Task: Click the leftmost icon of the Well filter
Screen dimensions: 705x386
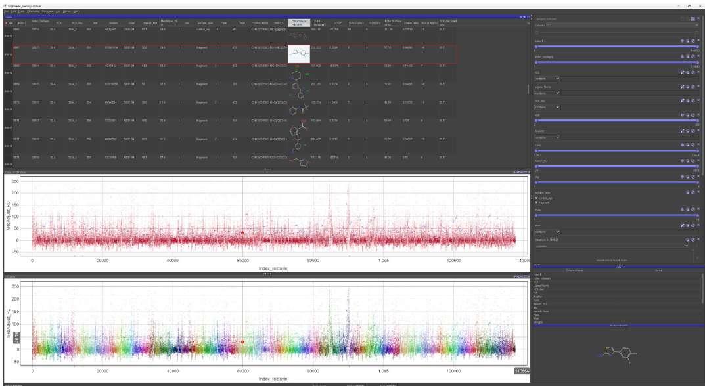Action: [x=682, y=226]
